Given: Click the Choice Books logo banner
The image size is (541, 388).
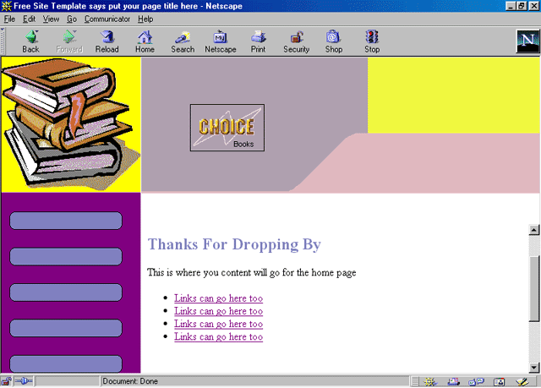Looking at the screenshot, I should click(227, 128).
